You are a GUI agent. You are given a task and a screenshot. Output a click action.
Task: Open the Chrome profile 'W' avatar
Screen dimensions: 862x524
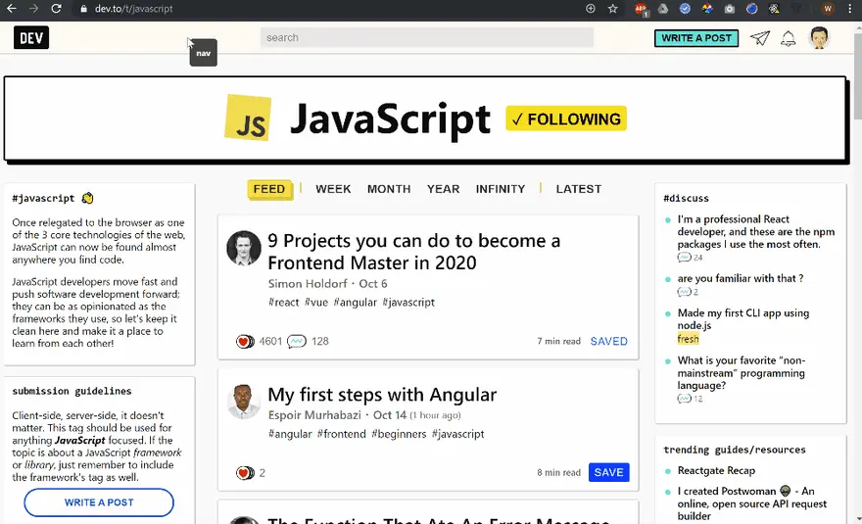(x=828, y=8)
